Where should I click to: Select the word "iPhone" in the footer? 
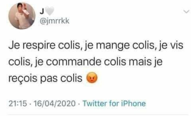click(133, 104)
